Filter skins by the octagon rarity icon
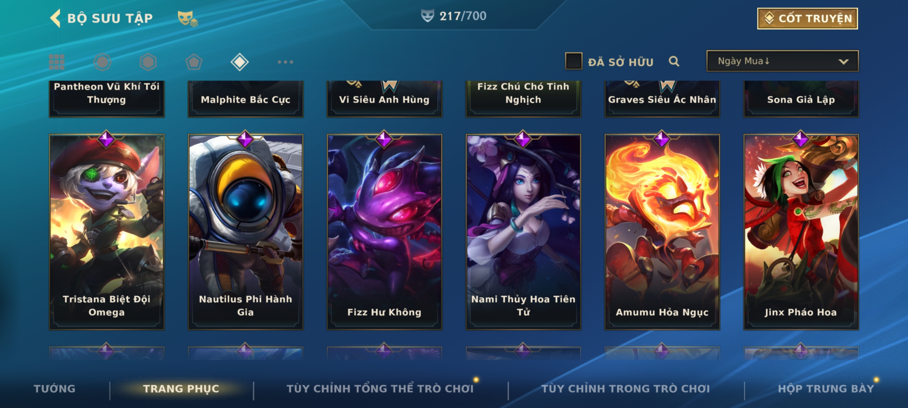The height and width of the screenshot is (408, 908). [x=103, y=62]
